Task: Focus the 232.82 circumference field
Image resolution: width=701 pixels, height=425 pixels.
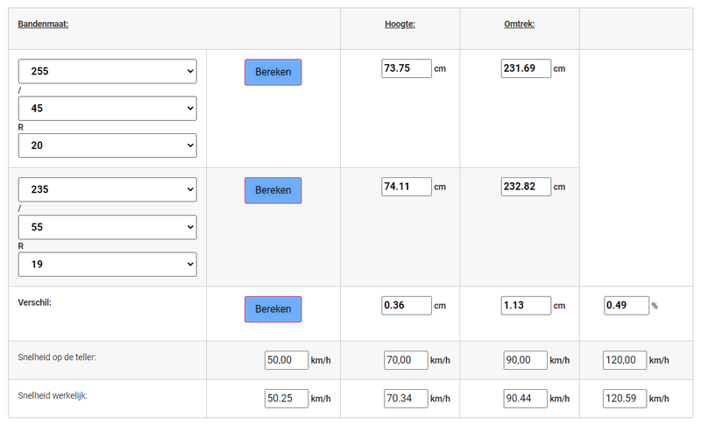Action: click(526, 187)
